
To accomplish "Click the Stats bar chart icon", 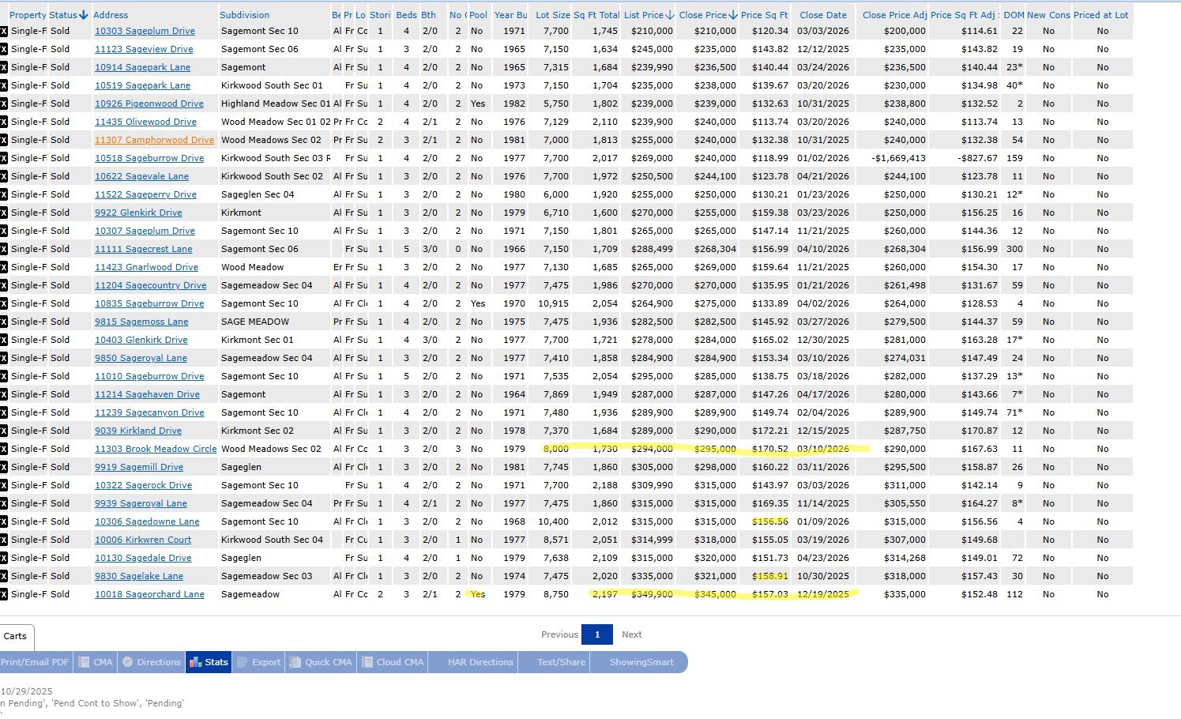I will (x=196, y=662).
